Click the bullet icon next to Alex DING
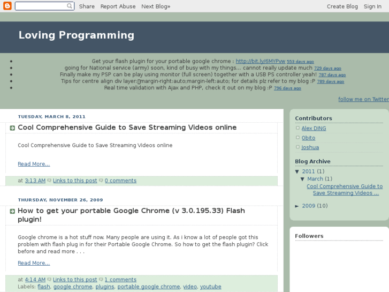The image size is (389, 292). click(298, 128)
